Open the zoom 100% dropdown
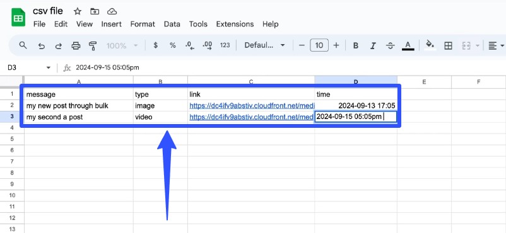The width and height of the screenshot is (506, 233). pyautogui.click(x=122, y=45)
